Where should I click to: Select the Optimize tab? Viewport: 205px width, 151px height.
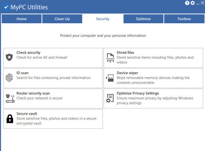click(x=143, y=19)
